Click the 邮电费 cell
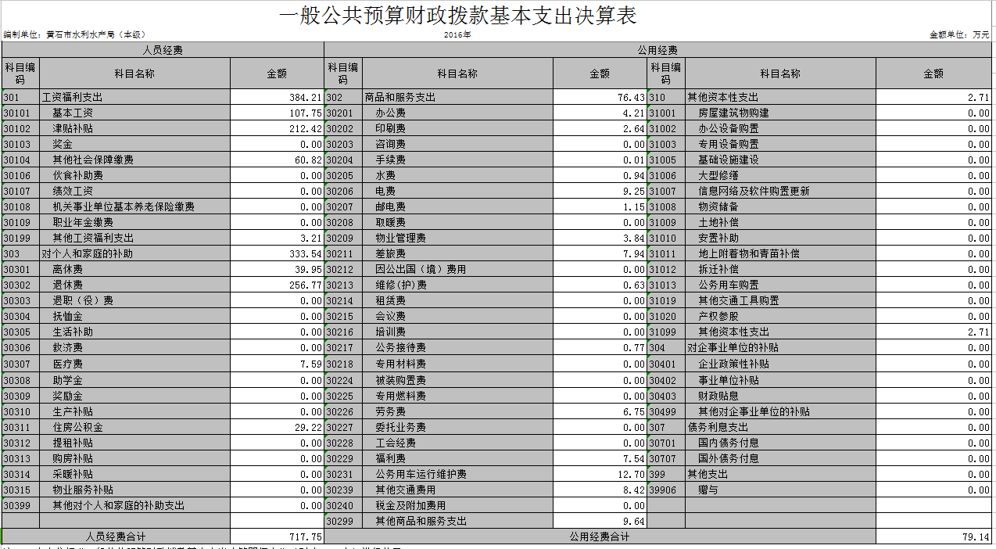 [458, 207]
